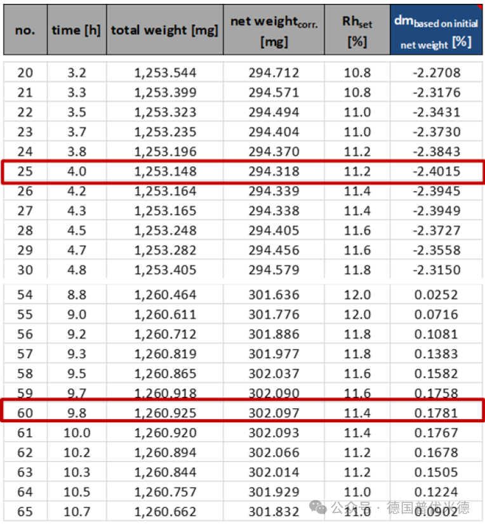The image size is (485, 527).
Task: Select net weight cell 302.097
Action: [274, 413]
